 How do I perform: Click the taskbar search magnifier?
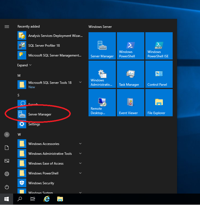[x=20, y=199]
